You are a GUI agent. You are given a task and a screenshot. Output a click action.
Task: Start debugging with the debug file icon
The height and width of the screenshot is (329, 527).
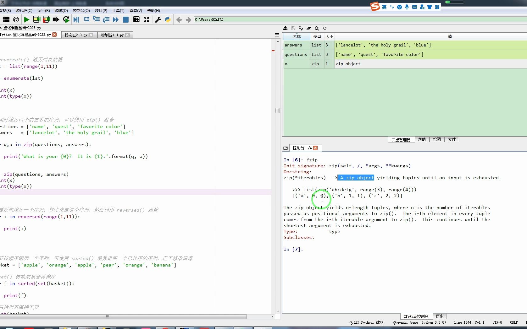click(76, 19)
